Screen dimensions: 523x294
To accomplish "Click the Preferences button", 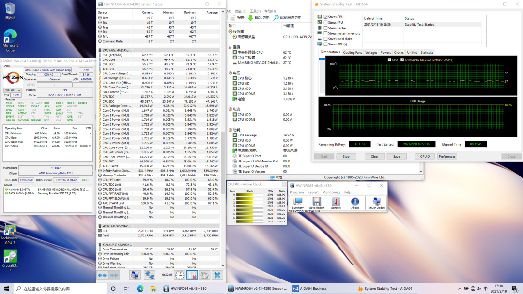I will pyautogui.click(x=447, y=156).
